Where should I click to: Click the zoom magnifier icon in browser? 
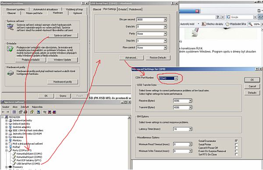[250, 24]
